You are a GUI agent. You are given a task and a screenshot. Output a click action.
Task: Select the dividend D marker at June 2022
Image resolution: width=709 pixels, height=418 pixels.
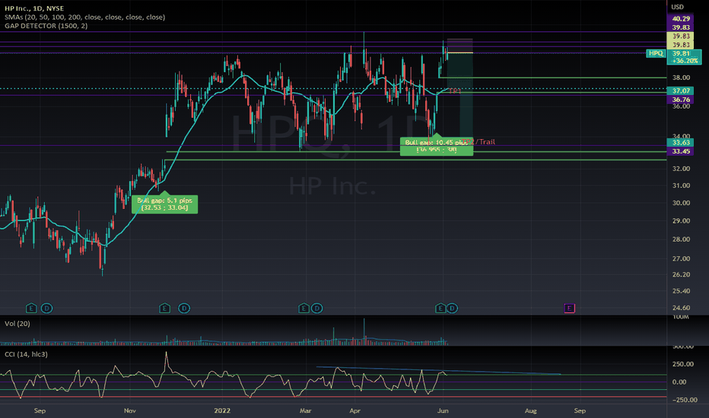452,309
